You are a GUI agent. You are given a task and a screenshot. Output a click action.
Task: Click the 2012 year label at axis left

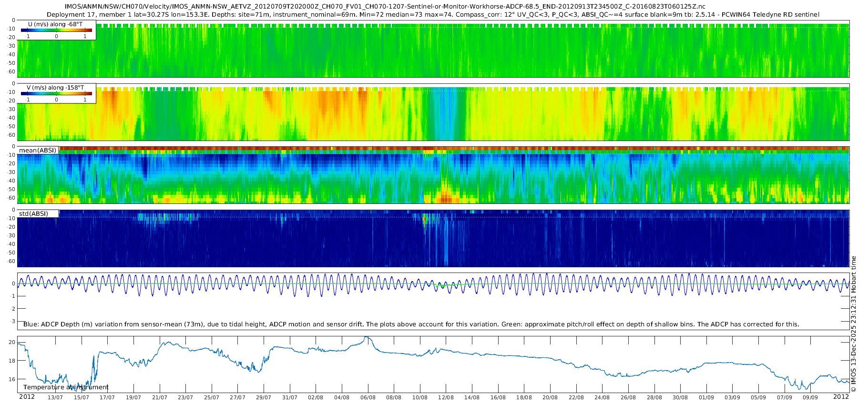click(27, 397)
